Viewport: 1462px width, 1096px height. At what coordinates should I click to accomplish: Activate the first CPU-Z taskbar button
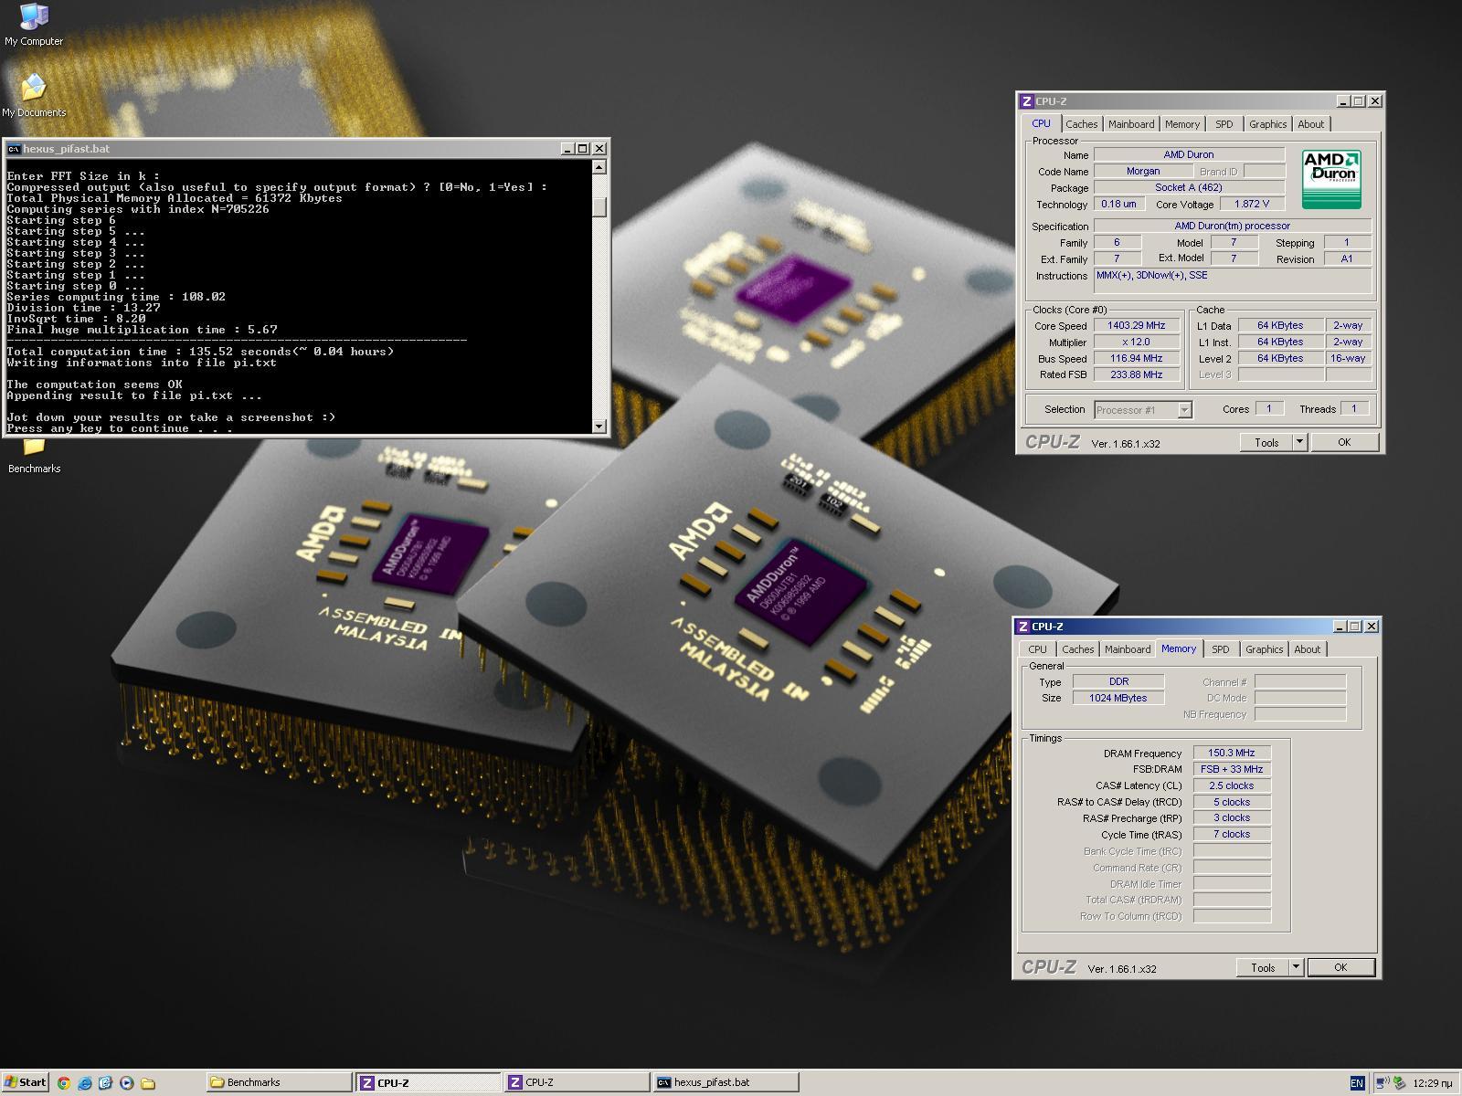pyautogui.click(x=429, y=1082)
